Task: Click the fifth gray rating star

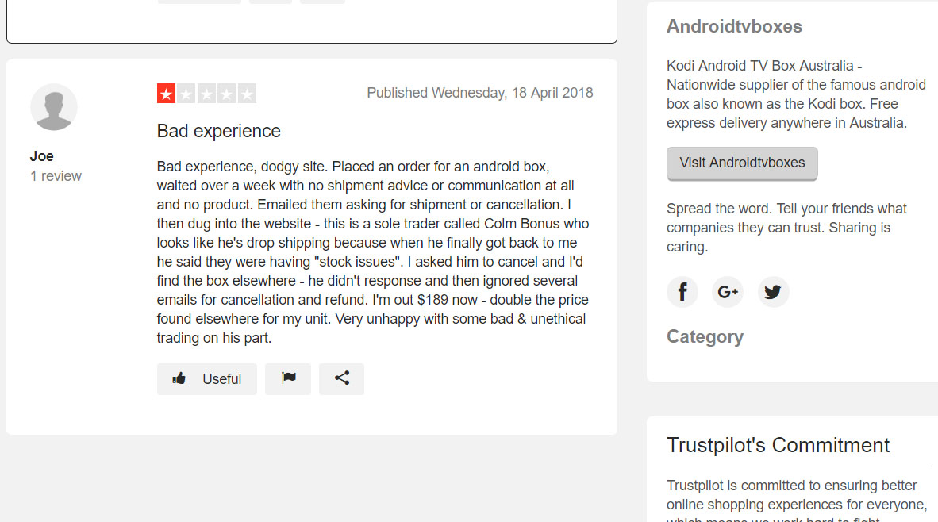Action: pyautogui.click(x=247, y=94)
